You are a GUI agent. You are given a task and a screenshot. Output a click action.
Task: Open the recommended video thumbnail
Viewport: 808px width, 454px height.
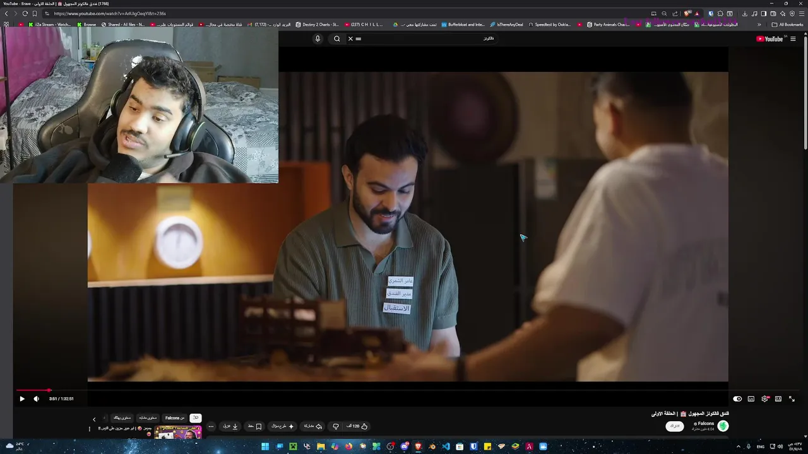pyautogui.click(x=178, y=433)
